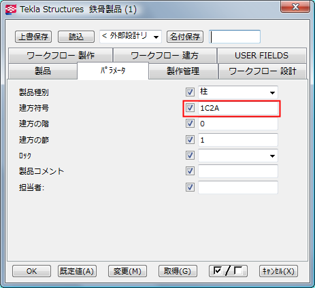The height and width of the screenshot is (288, 315).
Task: Click the 変更(M) modify button
Action: pyautogui.click(x=127, y=271)
